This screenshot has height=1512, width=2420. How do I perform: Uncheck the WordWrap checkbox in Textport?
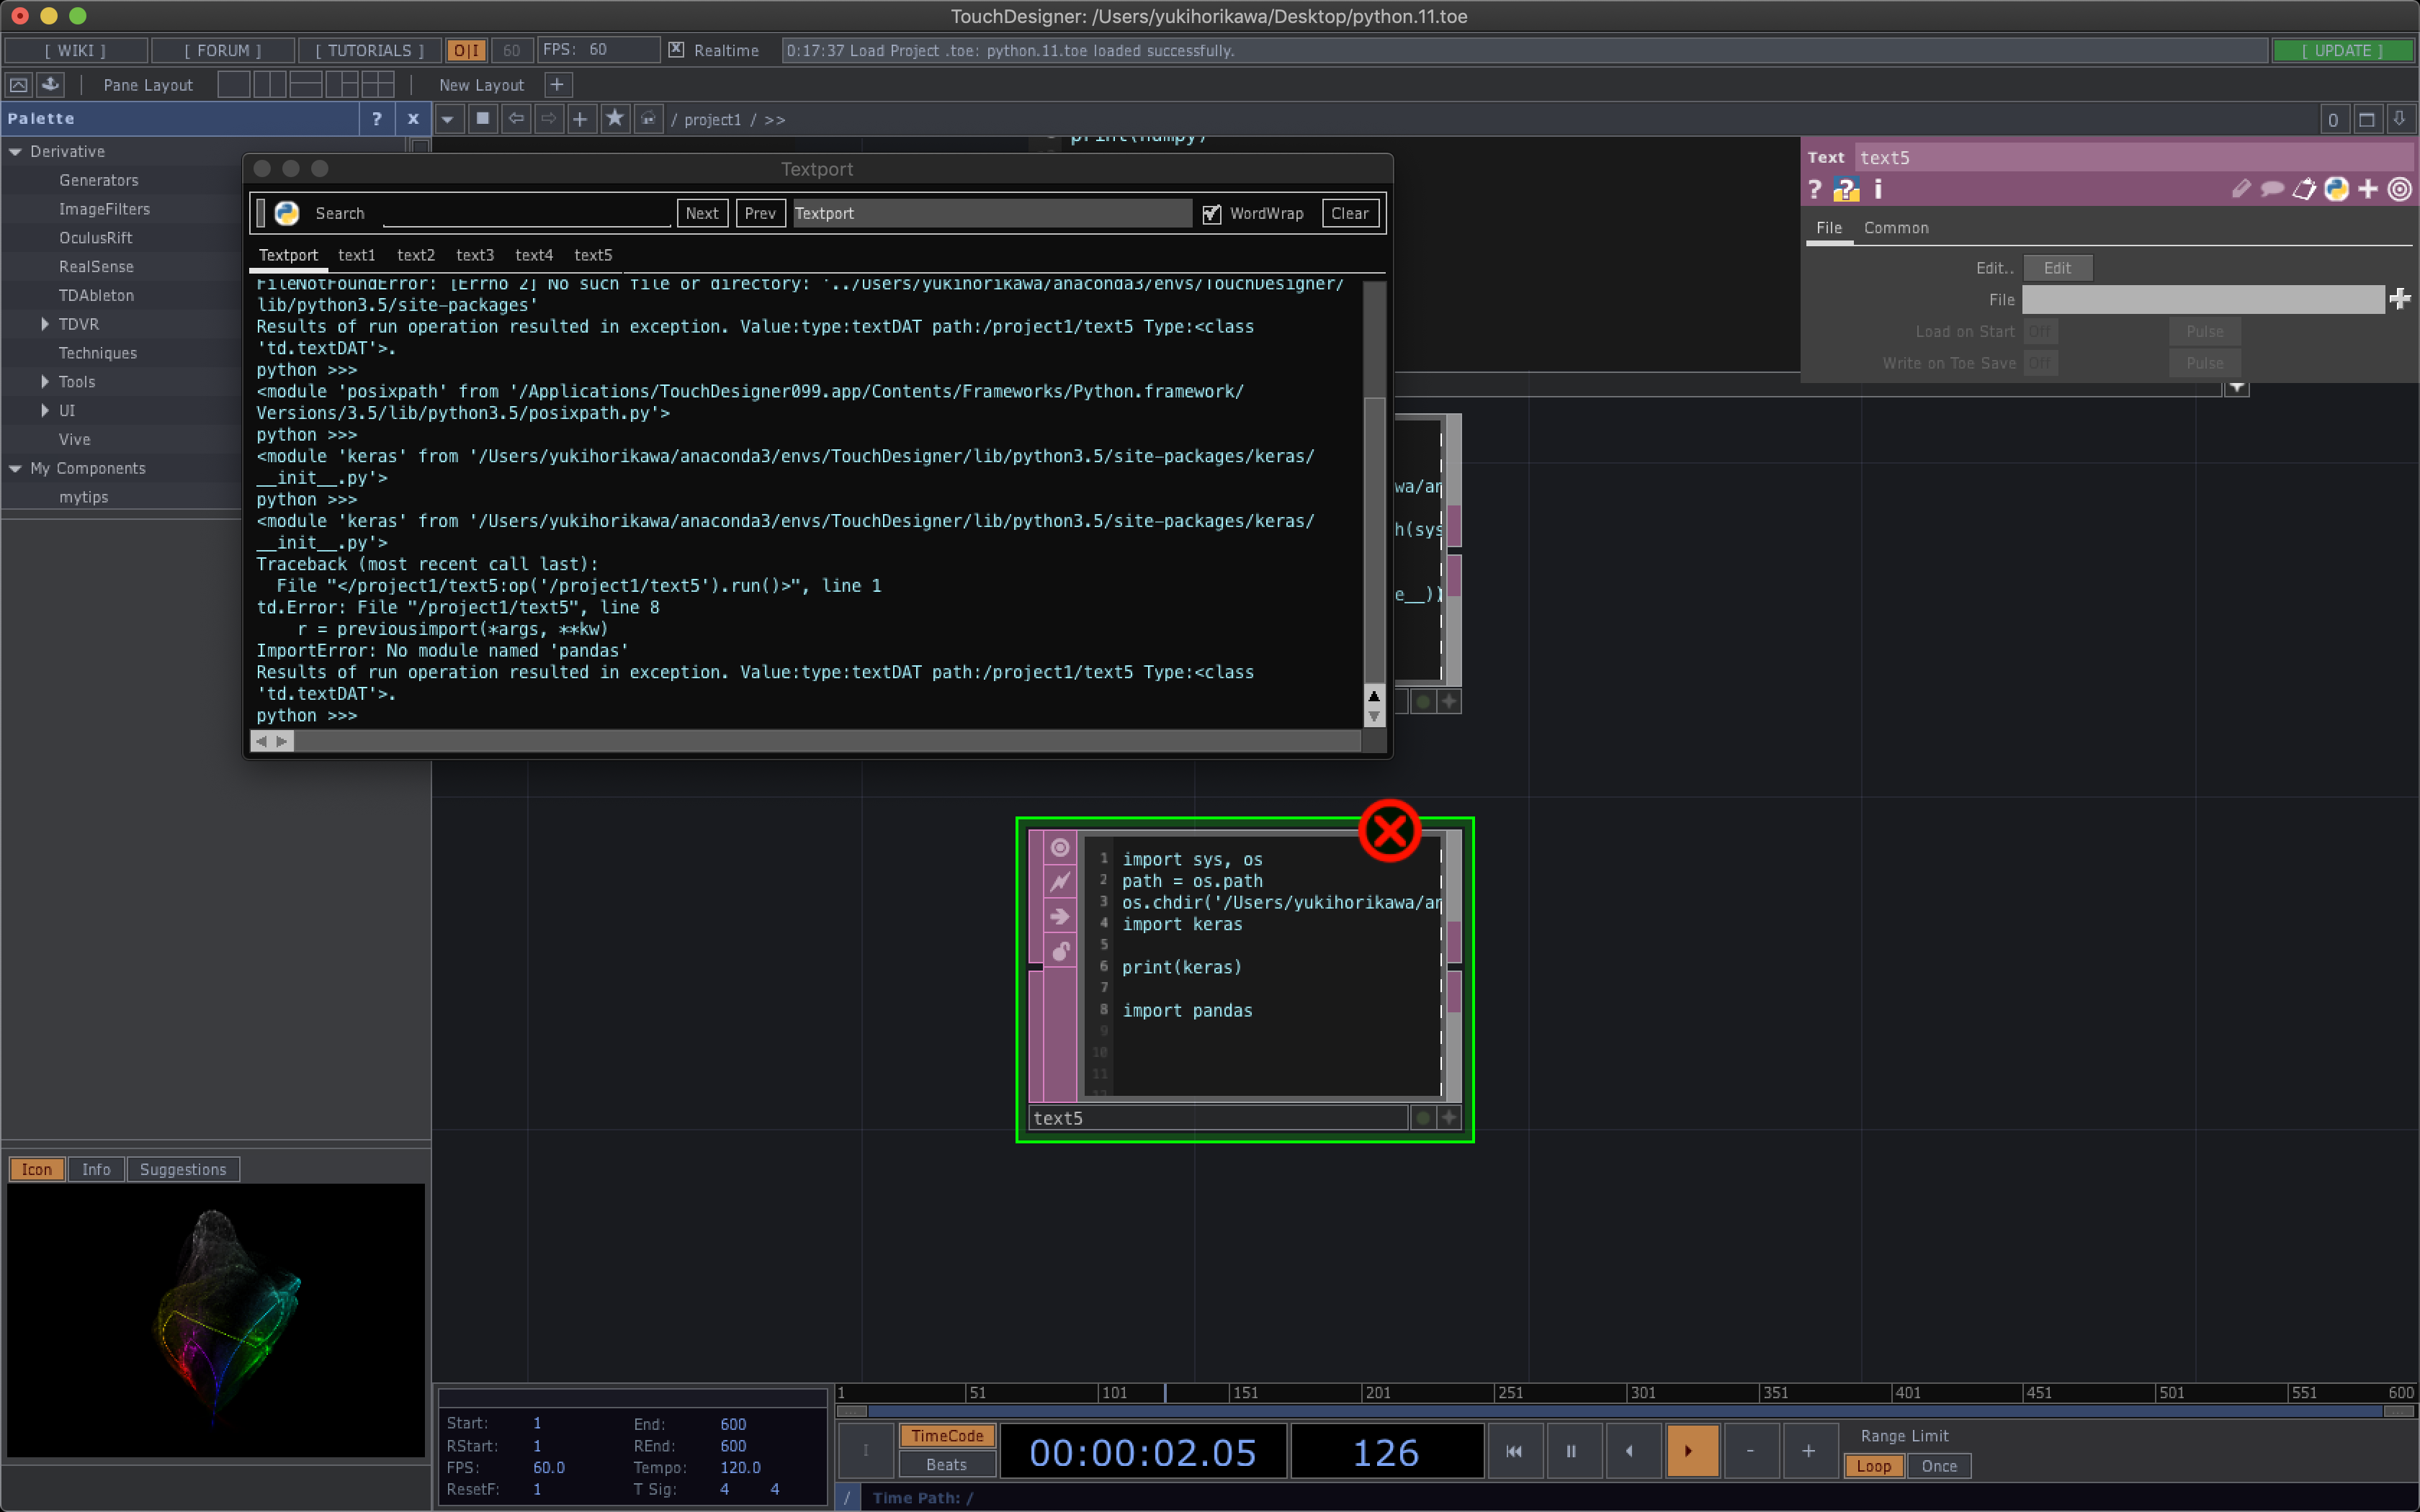click(x=1212, y=213)
